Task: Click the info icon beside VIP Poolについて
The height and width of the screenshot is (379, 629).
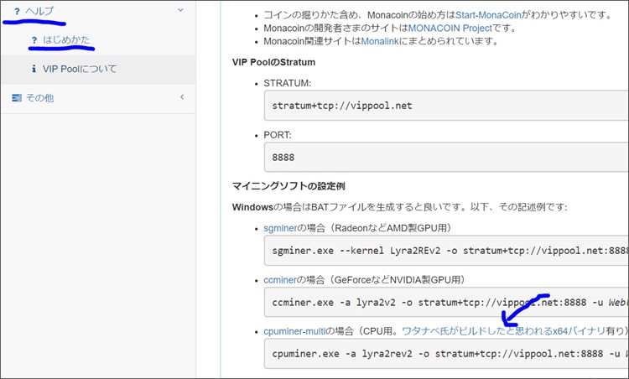Action: [34, 69]
